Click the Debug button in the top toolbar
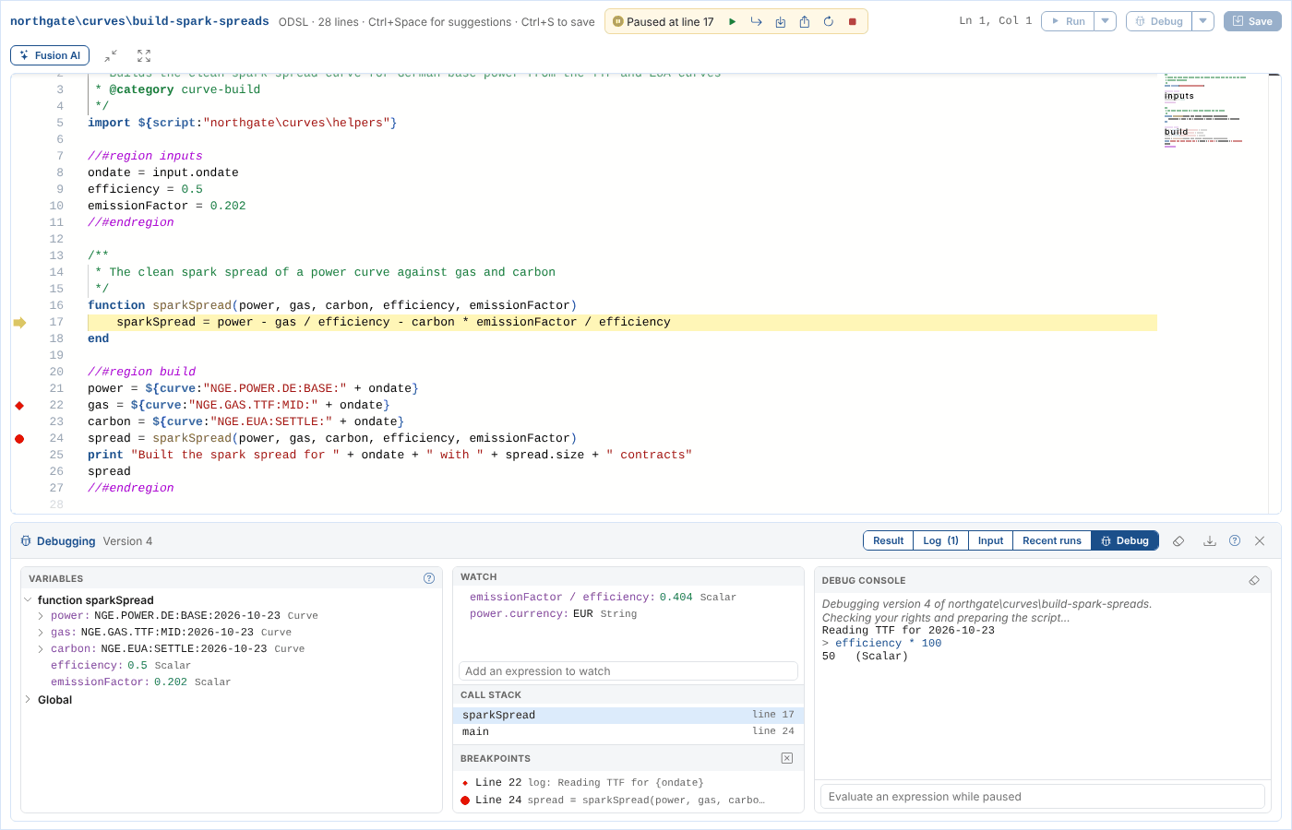This screenshot has height=830, width=1292. 1160,21
